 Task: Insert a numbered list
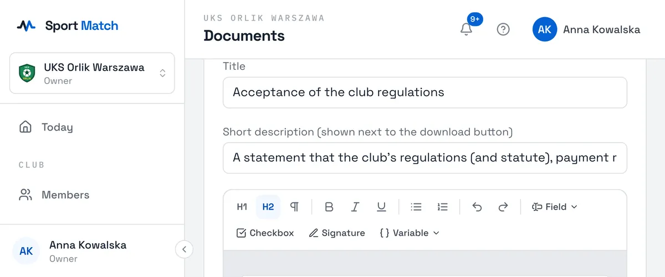click(x=442, y=207)
